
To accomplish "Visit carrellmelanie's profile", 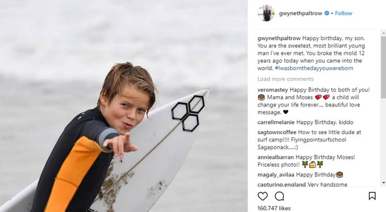I will coord(276,122).
